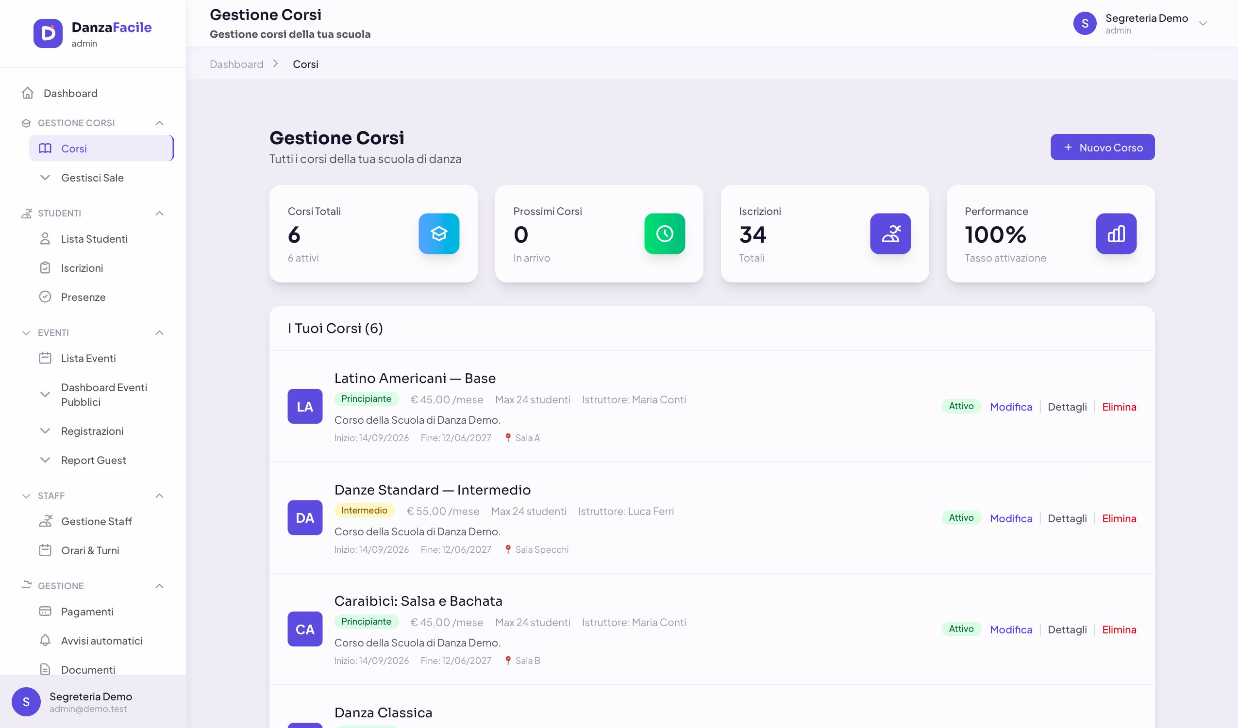The width and height of the screenshot is (1238, 728).
Task: Collapse the GESTIONE sidebar section
Action: [x=159, y=586]
